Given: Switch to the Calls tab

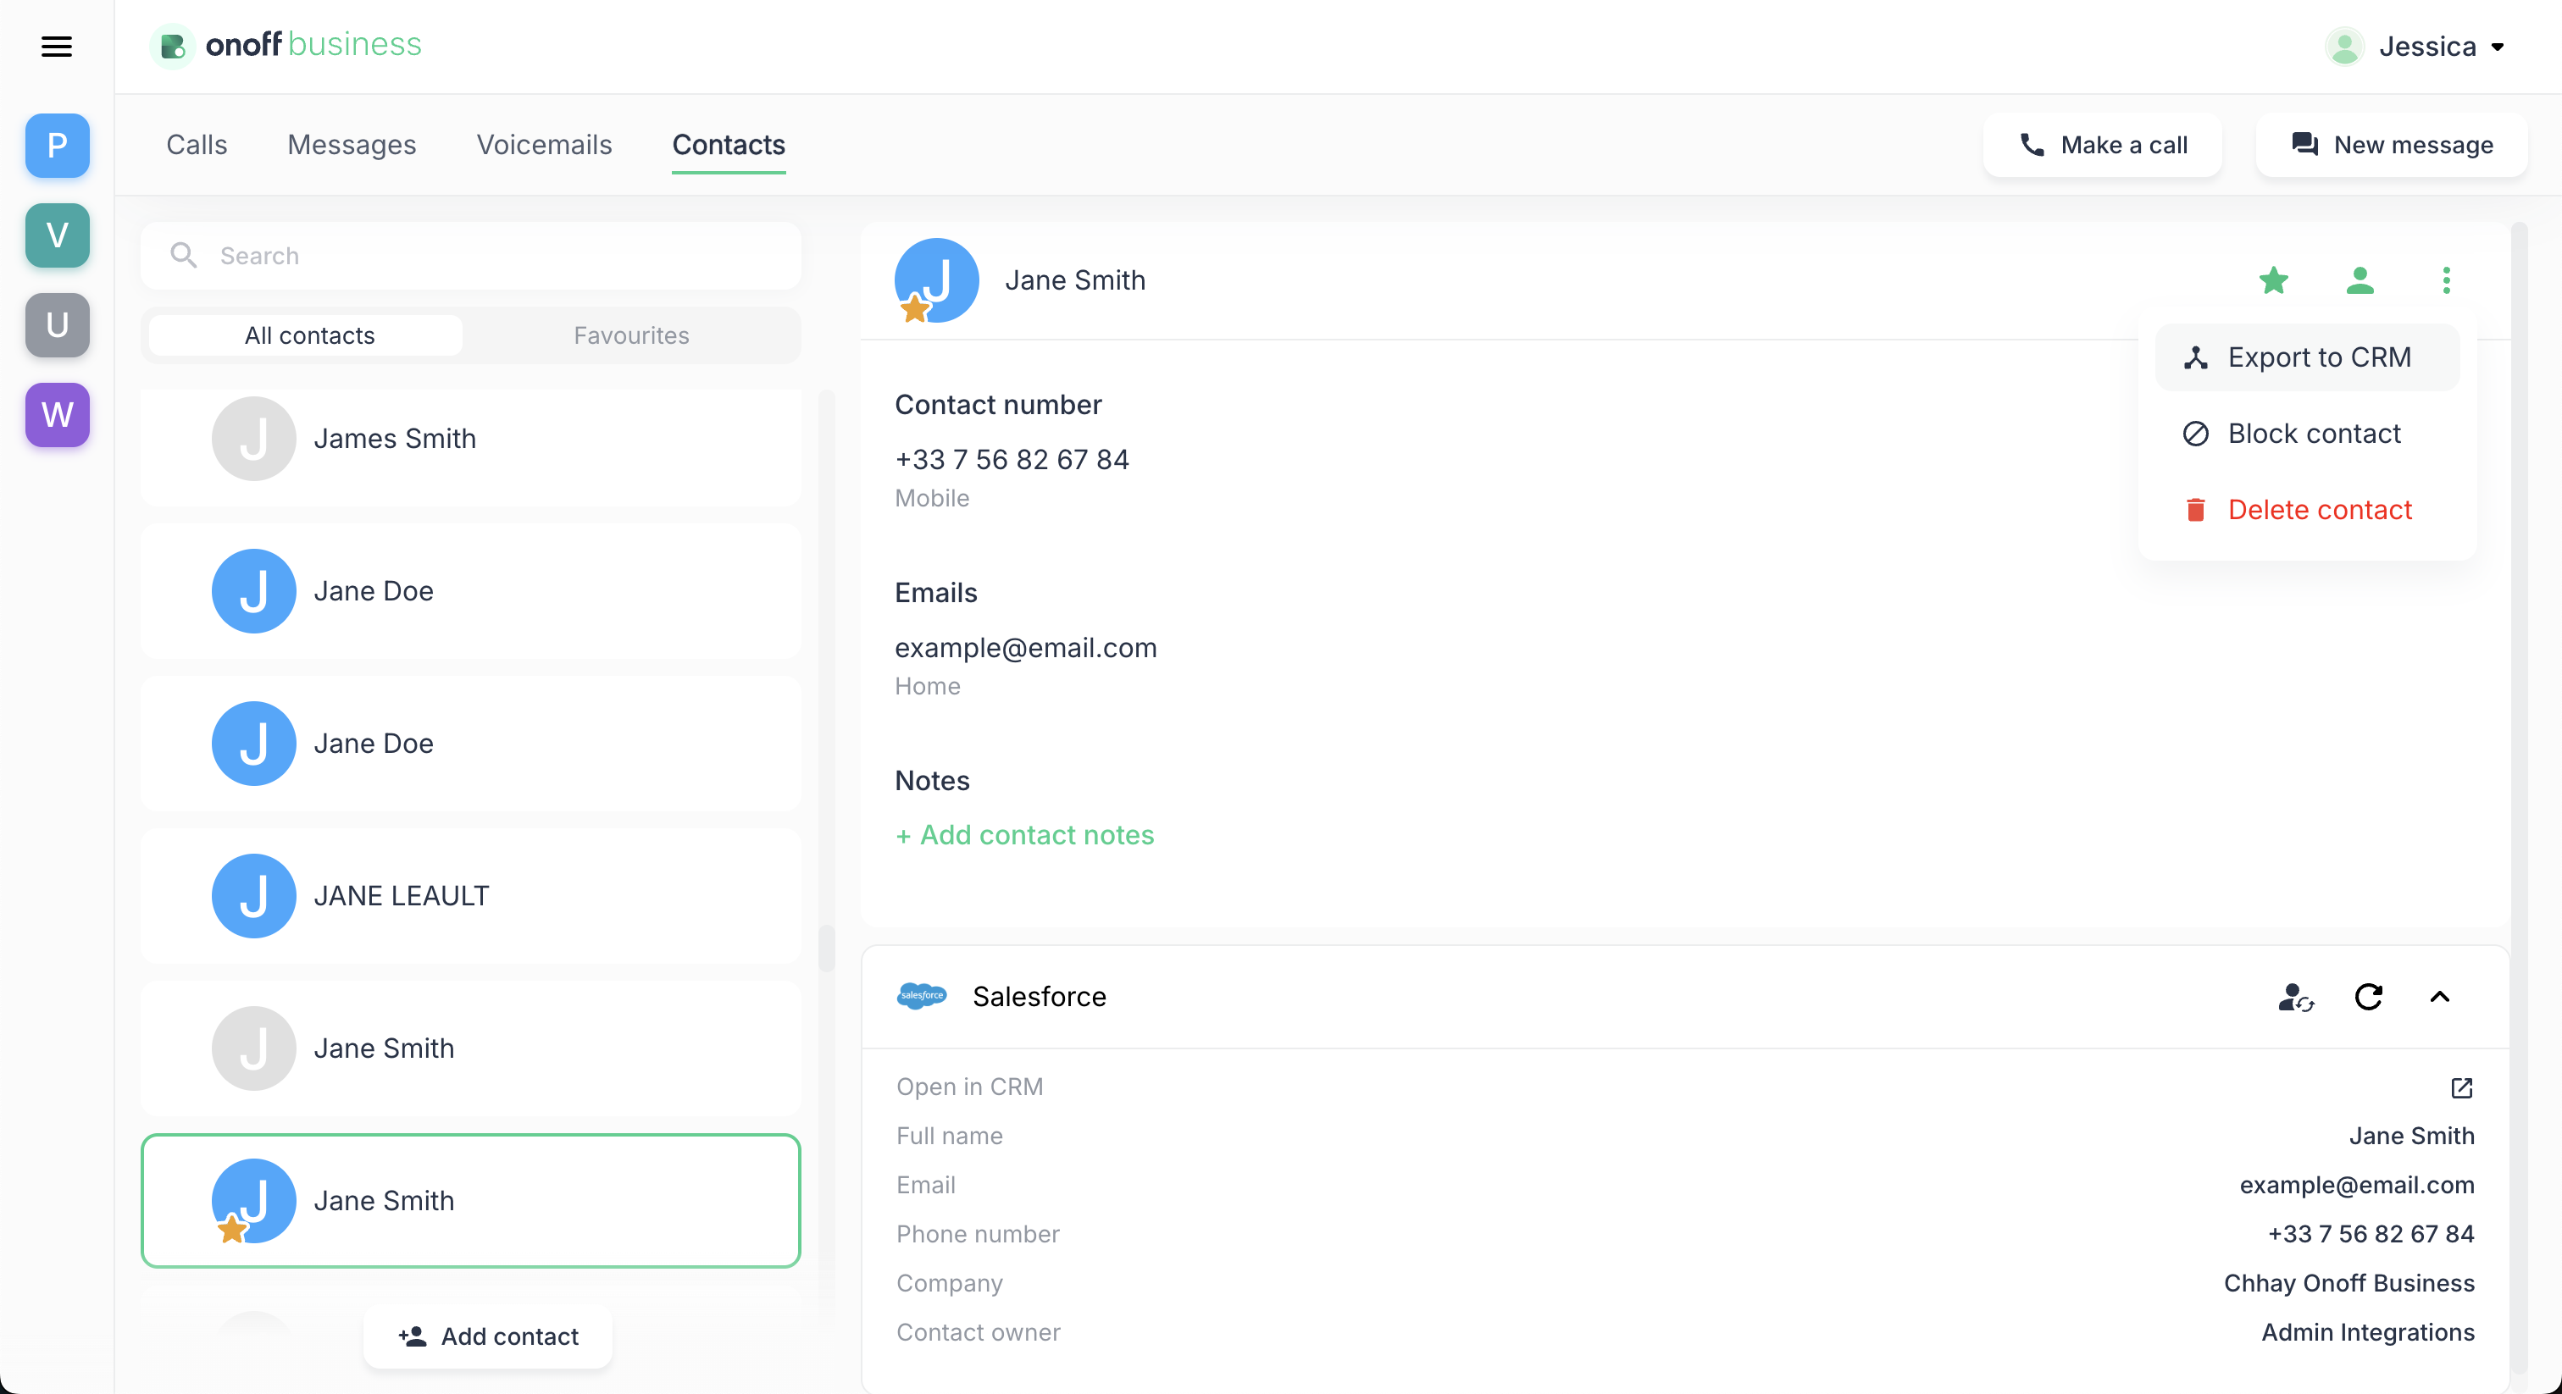Looking at the screenshot, I should point(197,145).
